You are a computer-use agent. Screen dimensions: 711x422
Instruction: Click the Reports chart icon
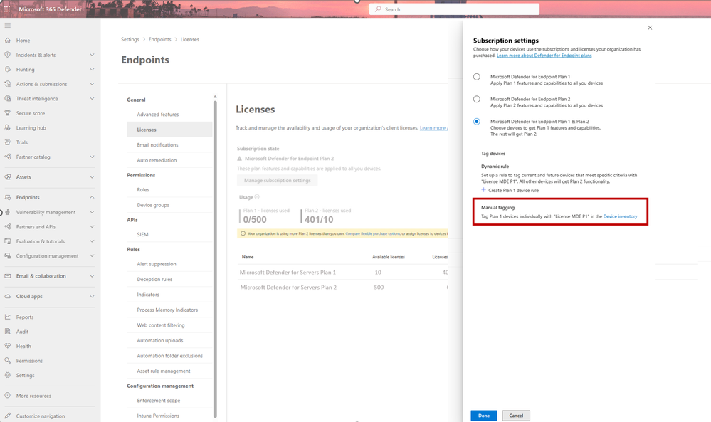(8, 317)
